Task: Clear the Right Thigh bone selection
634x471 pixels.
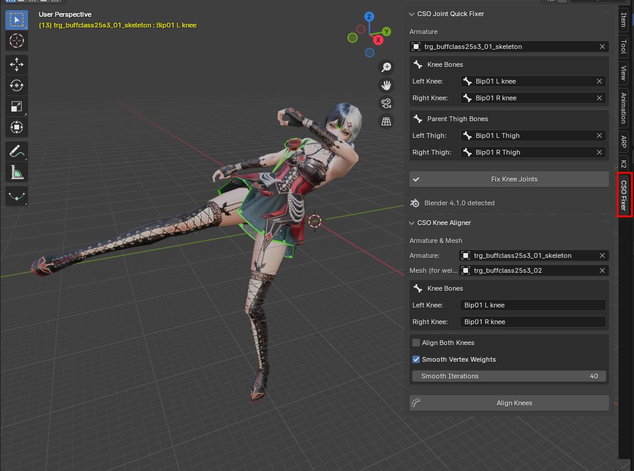Action: [599, 152]
